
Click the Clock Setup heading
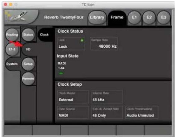pyautogui.click(x=70, y=84)
